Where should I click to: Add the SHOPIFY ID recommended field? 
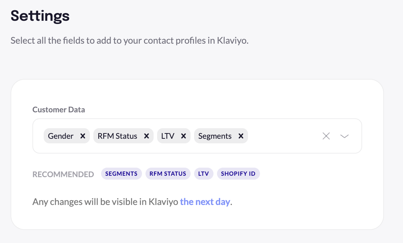[238, 173]
